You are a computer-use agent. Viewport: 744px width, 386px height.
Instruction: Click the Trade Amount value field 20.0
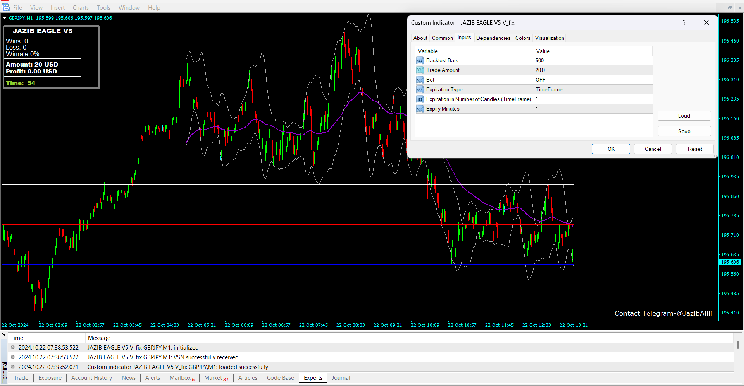592,70
